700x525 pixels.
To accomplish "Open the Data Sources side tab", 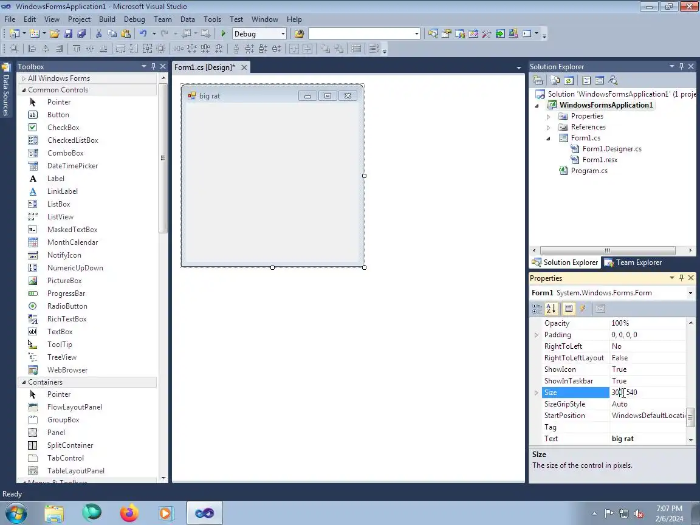I will click(x=6, y=89).
